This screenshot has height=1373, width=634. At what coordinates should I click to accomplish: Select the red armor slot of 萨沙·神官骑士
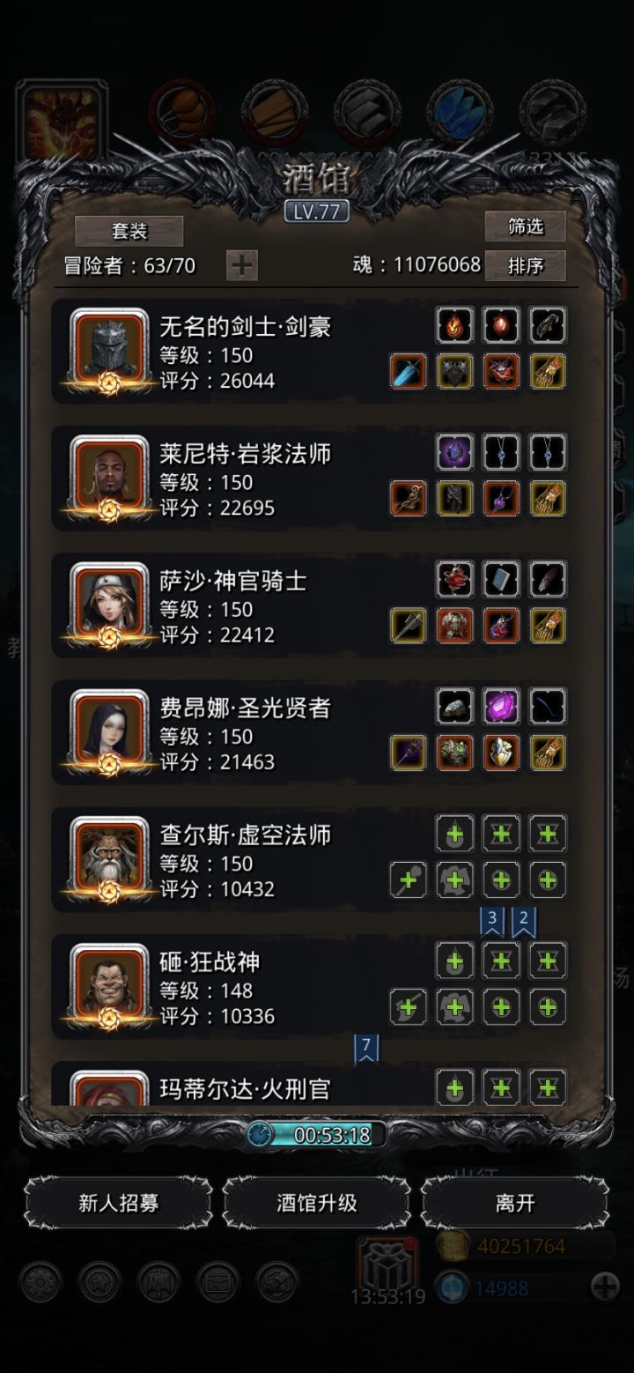click(455, 626)
